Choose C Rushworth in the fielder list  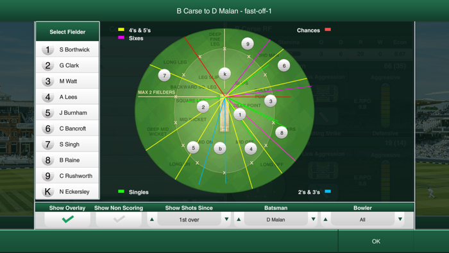click(67, 176)
